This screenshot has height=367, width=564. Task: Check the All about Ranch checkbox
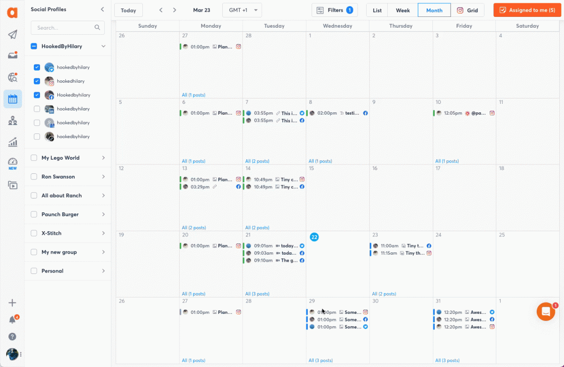34,195
